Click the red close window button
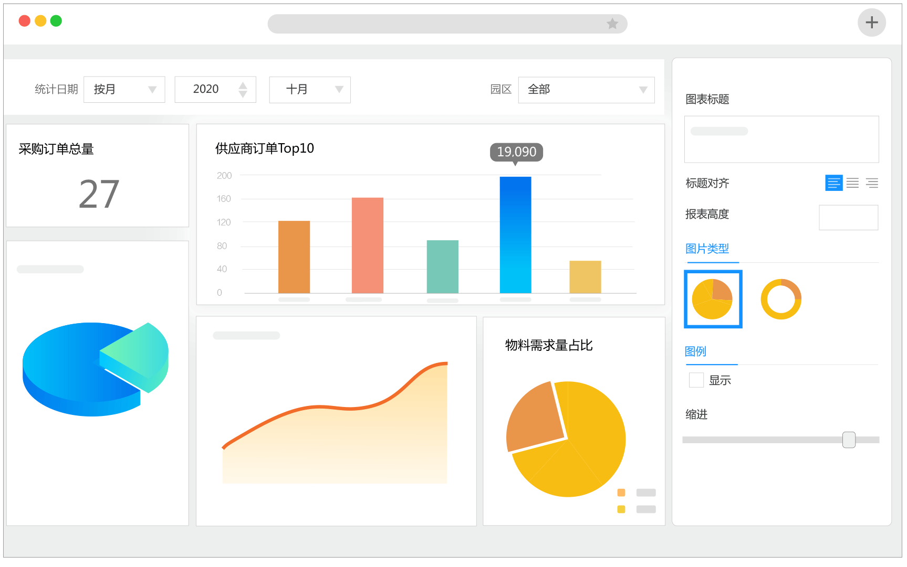 coord(24,21)
